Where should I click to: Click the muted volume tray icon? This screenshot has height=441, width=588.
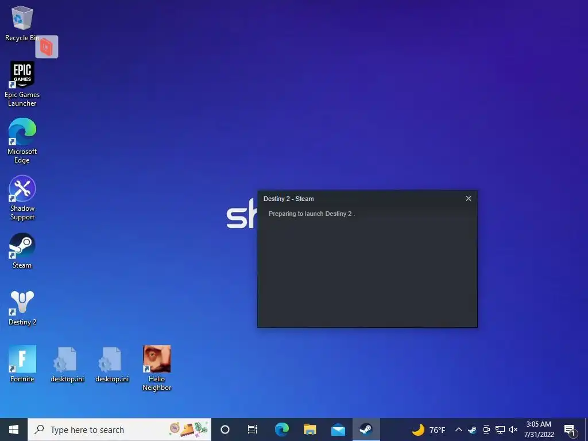tap(513, 430)
